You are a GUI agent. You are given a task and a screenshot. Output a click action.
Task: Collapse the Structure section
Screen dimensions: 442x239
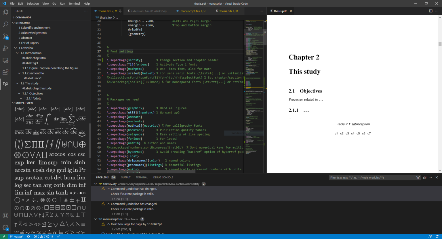[x=13, y=22]
